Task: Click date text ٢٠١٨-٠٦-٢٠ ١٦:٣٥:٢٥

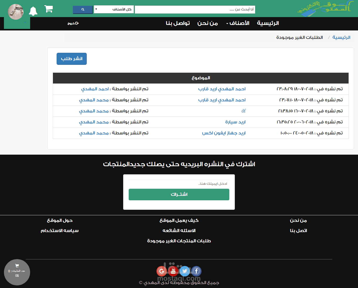Action: point(295,122)
